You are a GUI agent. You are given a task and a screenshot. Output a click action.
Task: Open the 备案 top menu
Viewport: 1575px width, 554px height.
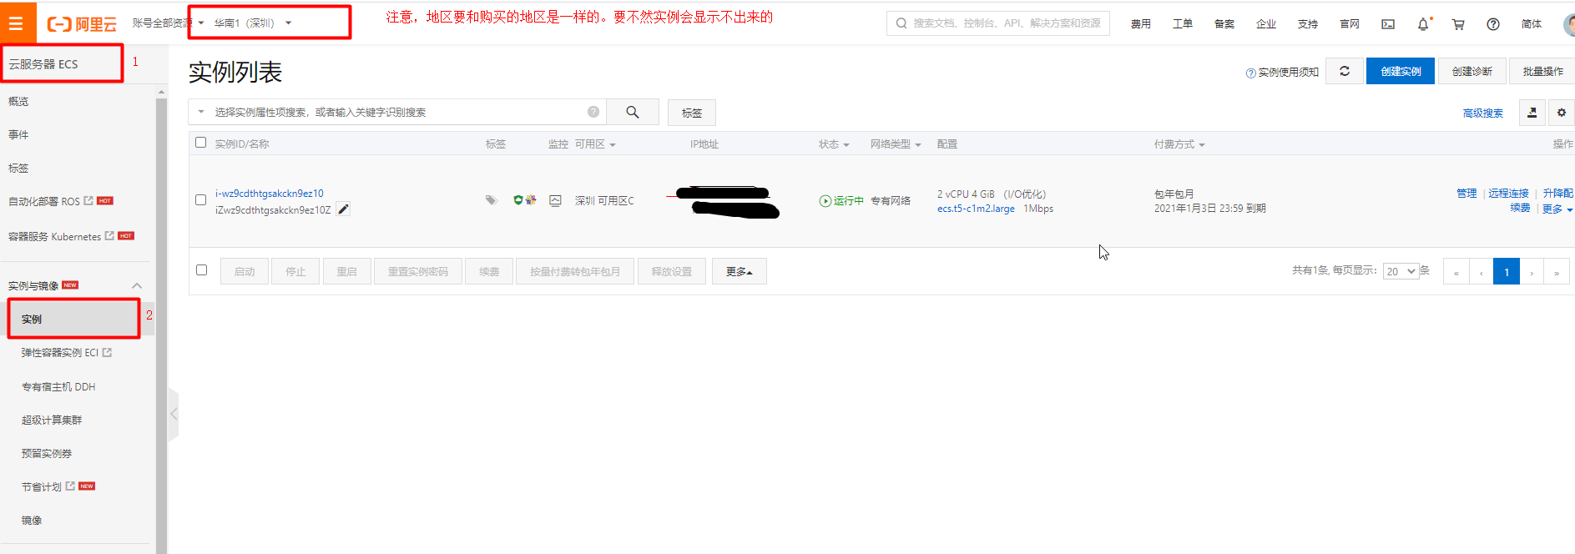pos(1224,24)
